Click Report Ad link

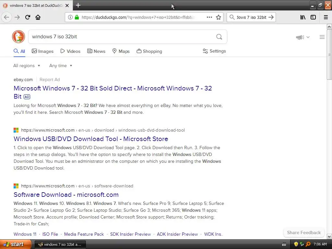[x=50, y=80]
